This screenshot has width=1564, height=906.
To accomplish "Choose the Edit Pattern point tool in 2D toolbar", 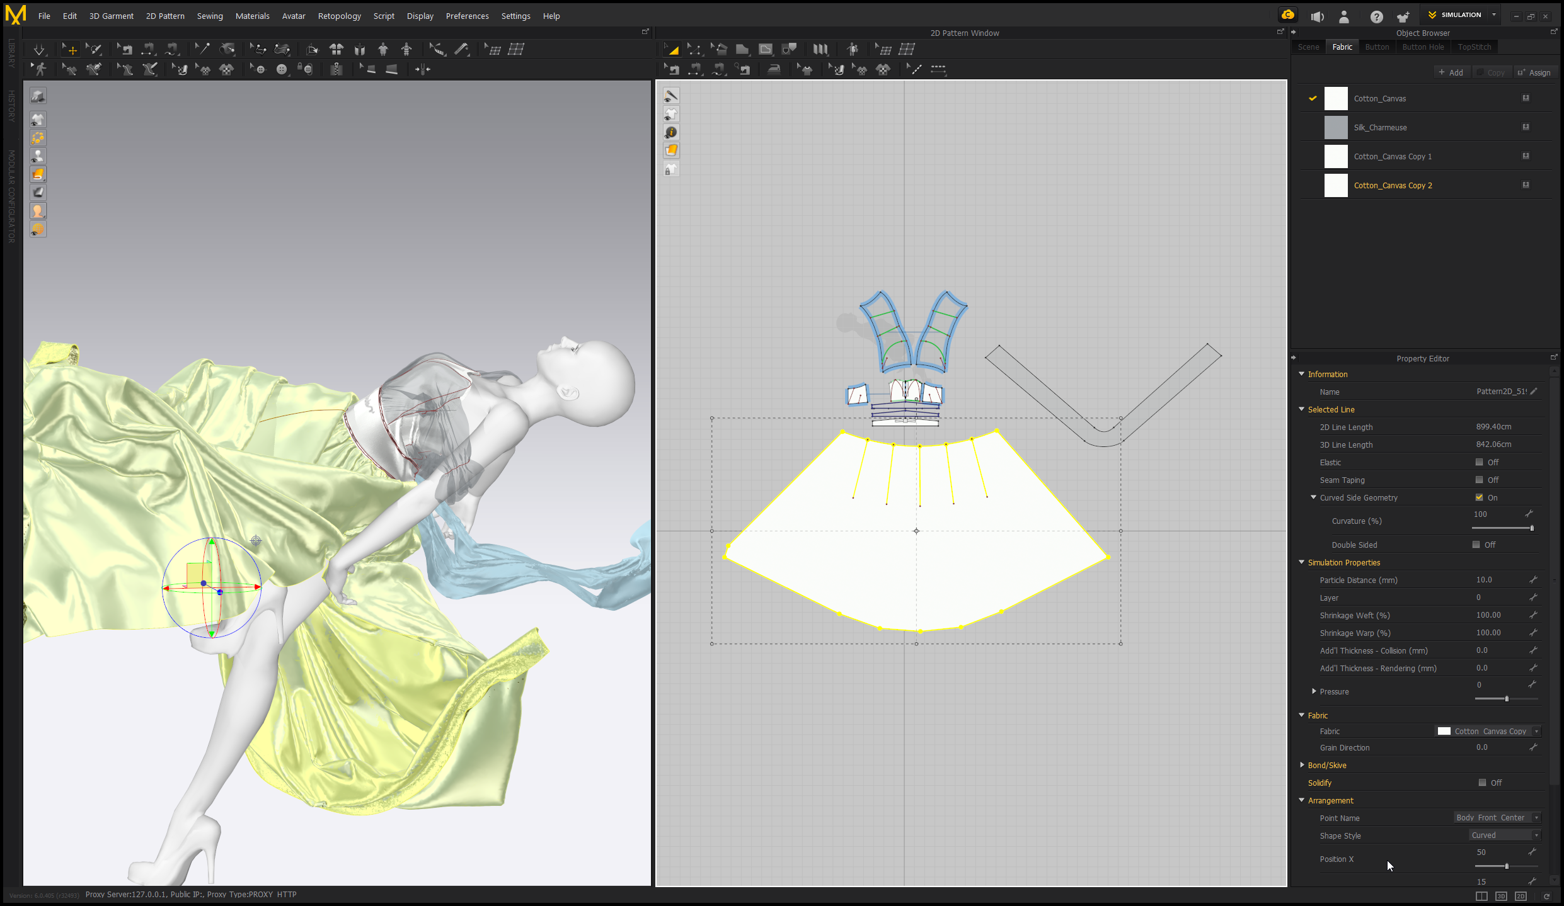I will (695, 49).
